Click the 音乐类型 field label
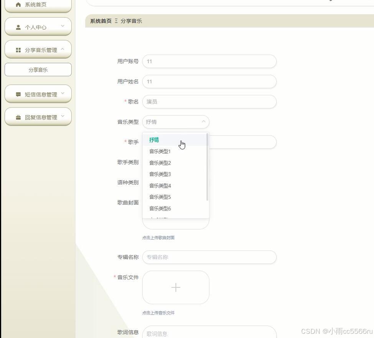 click(128, 122)
